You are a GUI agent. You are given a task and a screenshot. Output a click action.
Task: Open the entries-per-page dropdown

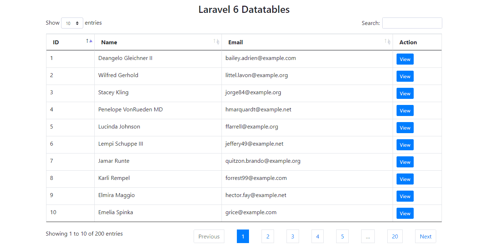[72, 23]
